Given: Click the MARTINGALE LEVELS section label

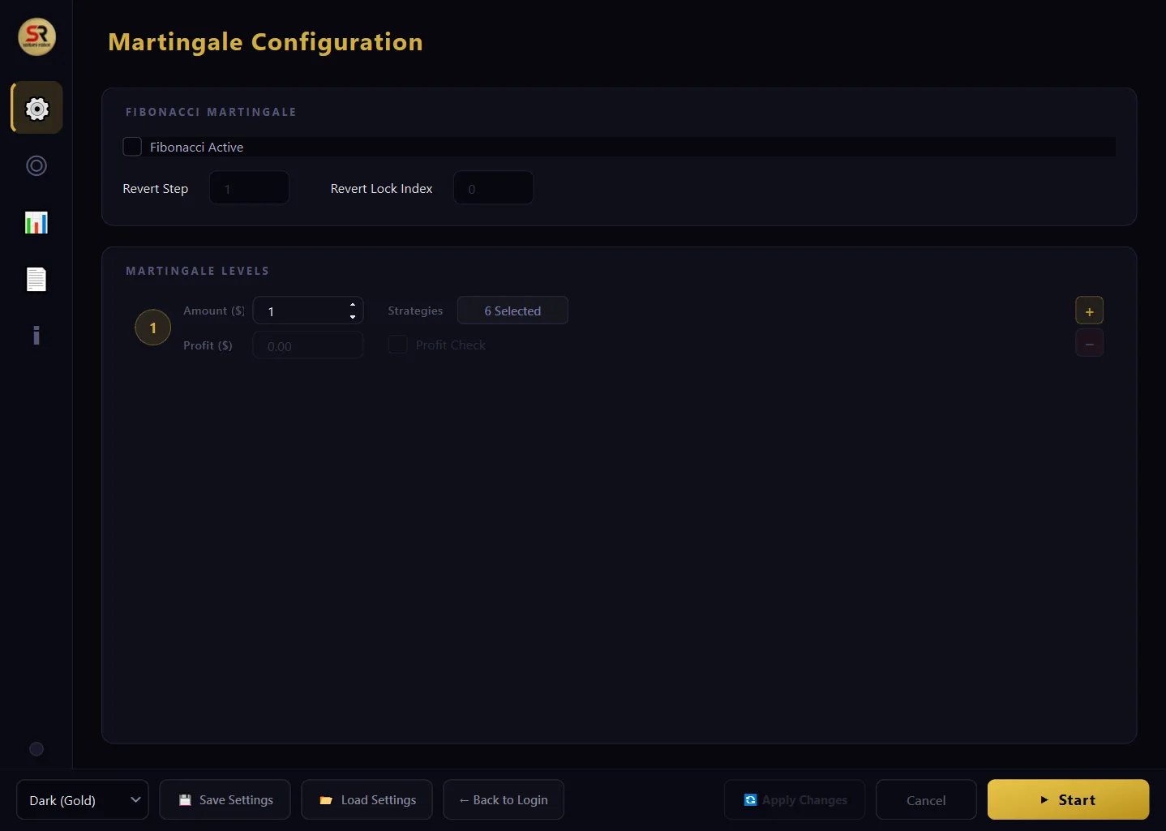Looking at the screenshot, I should click(197, 271).
